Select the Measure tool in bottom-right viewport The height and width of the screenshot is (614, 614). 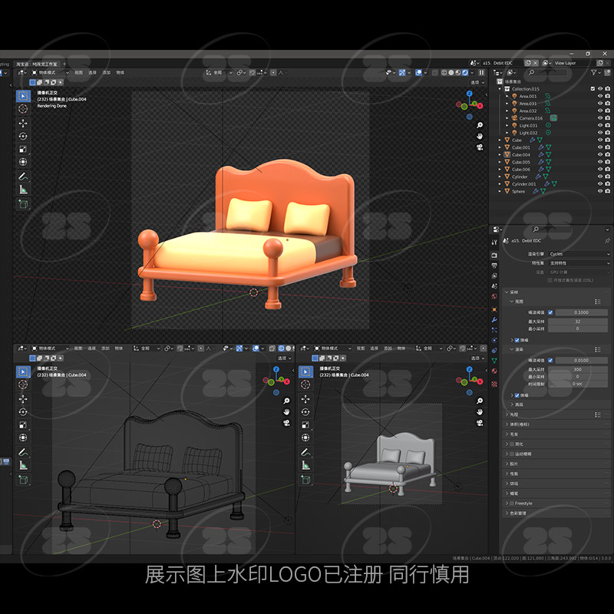[305, 466]
